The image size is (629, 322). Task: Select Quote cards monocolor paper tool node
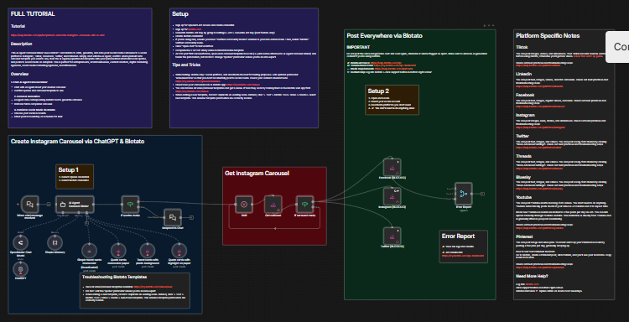pyautogui.click(x=118, y=250)
